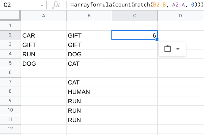204x135 pixels.
Task: Select column C header
Action: (x=135, y=16)
